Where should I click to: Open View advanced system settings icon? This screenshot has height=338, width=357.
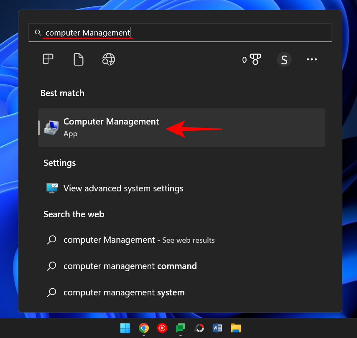click(51, 188)
